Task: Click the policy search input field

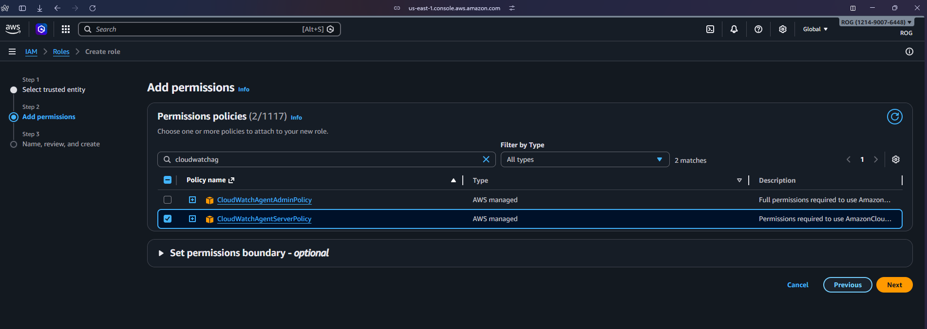Action: pyautogui.click(x=322, y=159)
